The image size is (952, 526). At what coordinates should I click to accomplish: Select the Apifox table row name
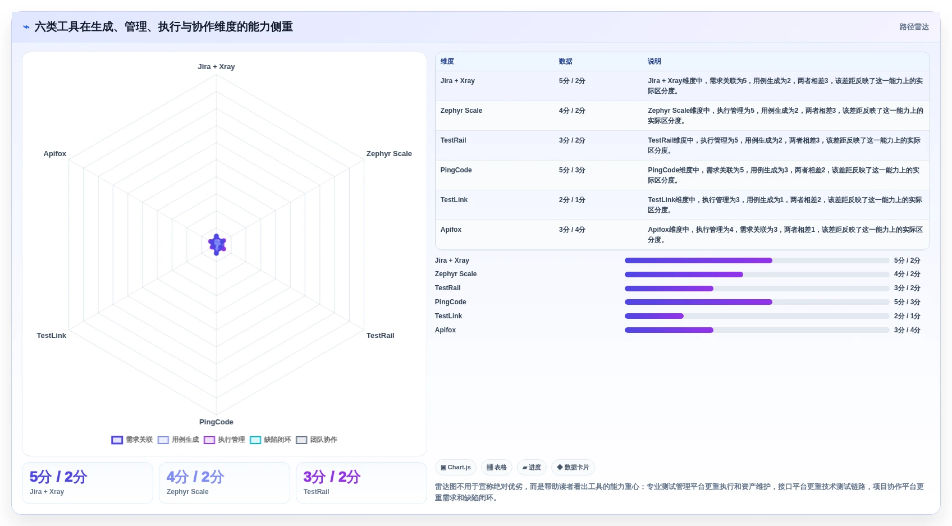pyautogui.click(x=451, y=230)
